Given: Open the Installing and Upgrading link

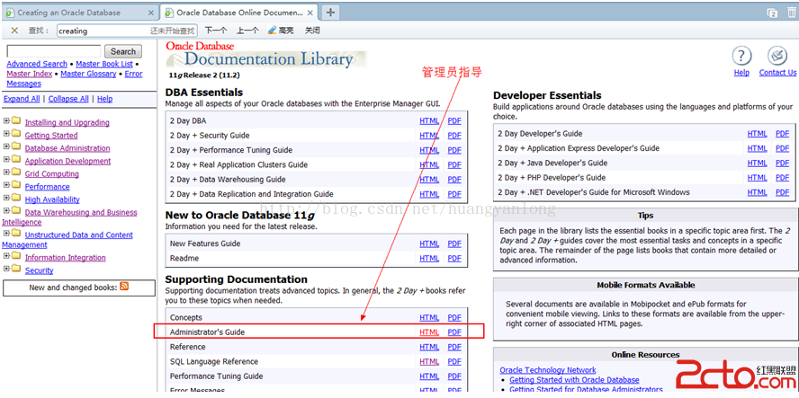Looking at the screenshot, I should (67, 123).
